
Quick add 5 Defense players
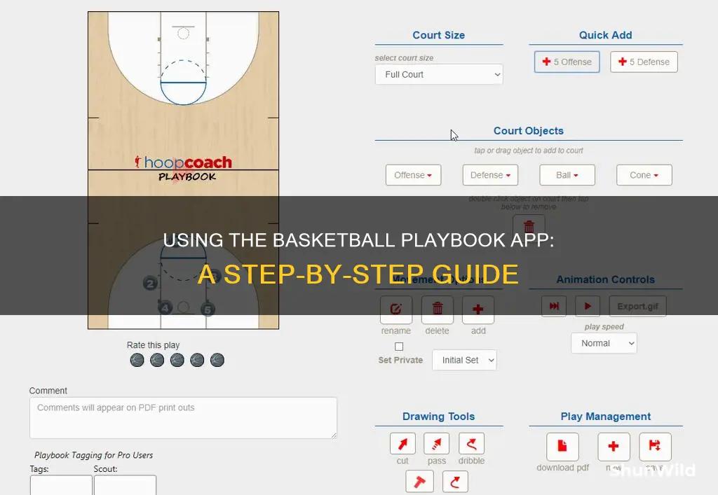pos(644,62)
